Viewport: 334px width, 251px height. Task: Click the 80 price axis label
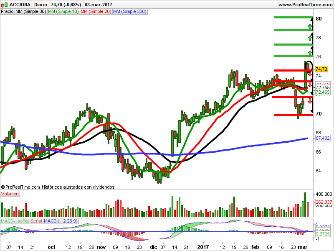[x=319, y=19]
